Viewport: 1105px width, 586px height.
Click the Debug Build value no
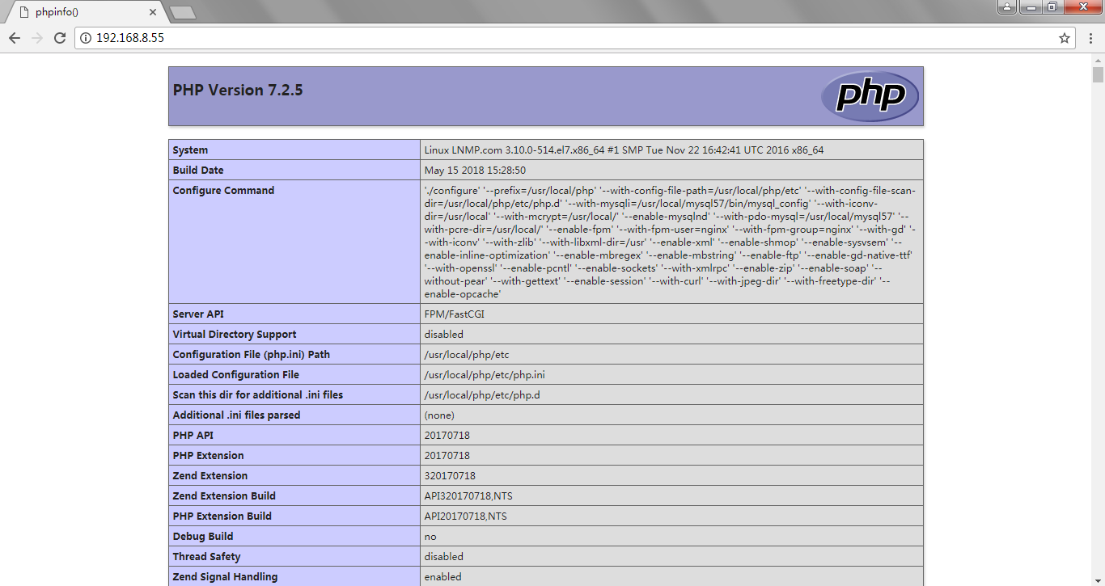pos(430,537)
